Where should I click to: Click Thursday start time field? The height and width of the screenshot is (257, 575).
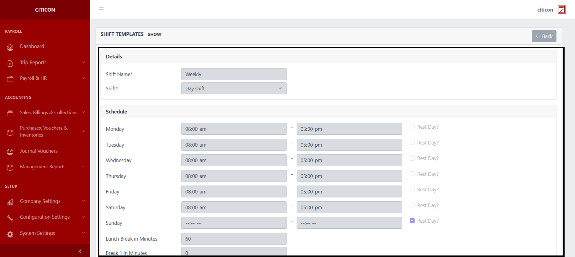(234, 176)
